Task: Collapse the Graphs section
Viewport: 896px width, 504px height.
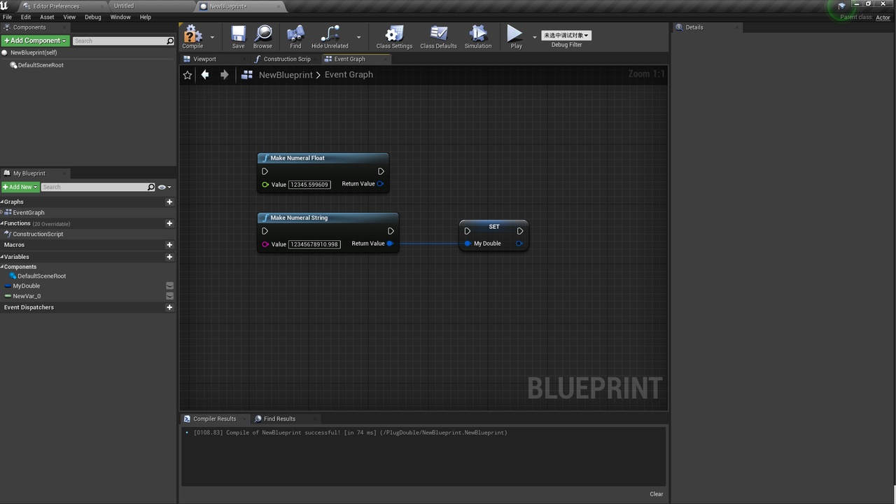Action: (x=2, y=202)
